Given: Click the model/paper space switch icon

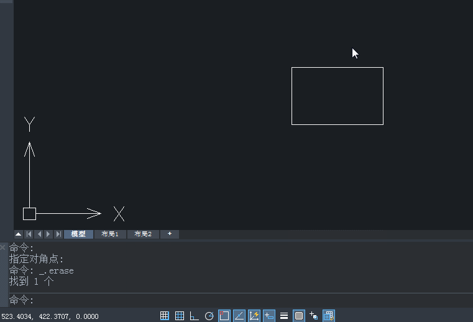Looking at the screenshot, I should point(329,316).
